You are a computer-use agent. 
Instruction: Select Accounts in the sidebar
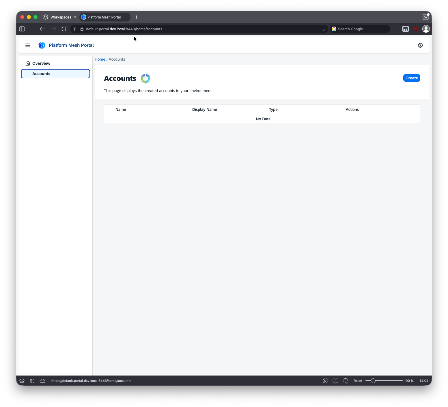41,74
